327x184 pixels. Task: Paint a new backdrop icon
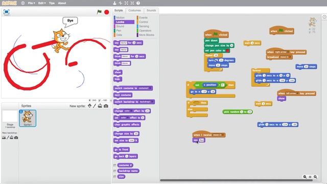click(8, 137)
